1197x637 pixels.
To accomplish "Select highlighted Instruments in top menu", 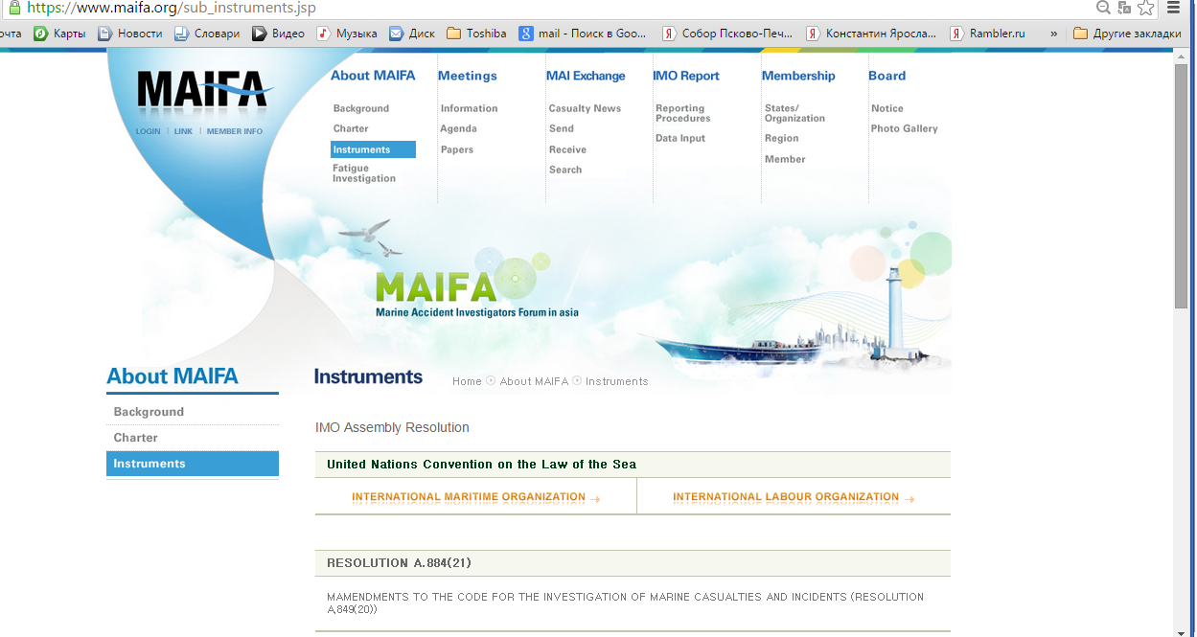I will coord(373,149).
